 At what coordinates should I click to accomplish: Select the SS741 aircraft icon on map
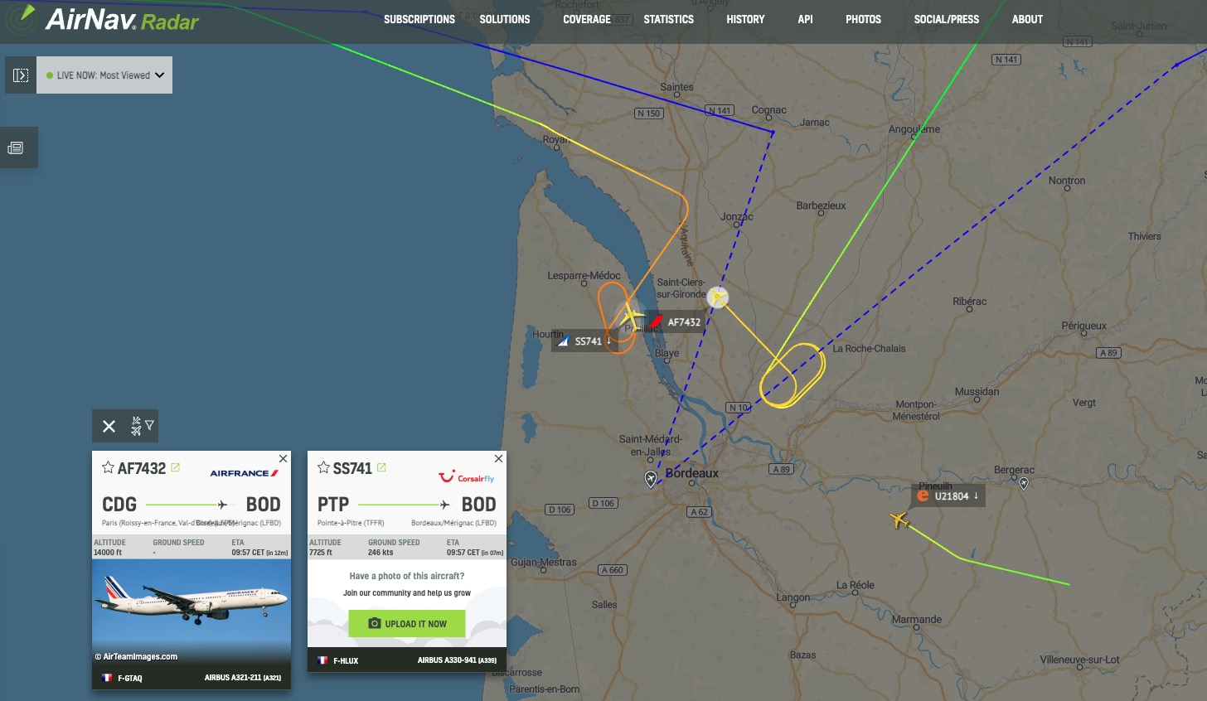click(x=632, y=317)
